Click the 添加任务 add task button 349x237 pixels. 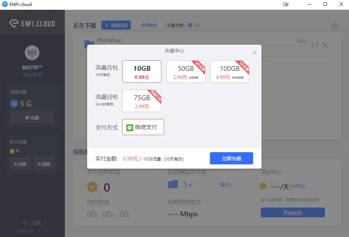pyautogui.click(x=116, y=25)
